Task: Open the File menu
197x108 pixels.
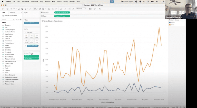Action: click(14, 2)
